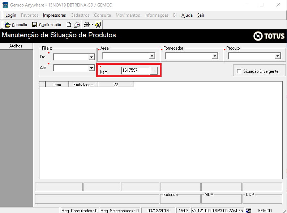287x213 pixels.
Task: Open the Login menu
Action: (x=10, y=15)
